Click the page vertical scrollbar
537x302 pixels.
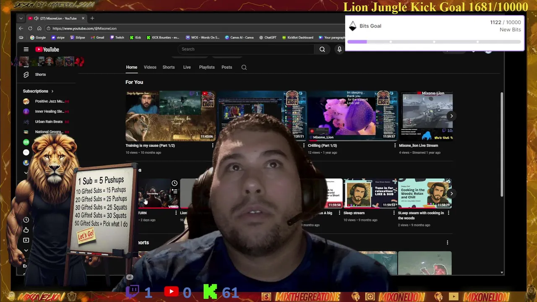(x=502, y=145)
